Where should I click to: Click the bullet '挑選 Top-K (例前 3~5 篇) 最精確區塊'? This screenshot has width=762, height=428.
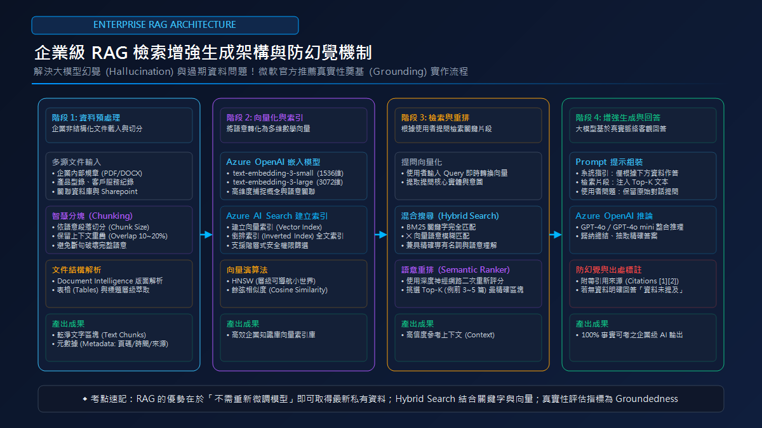tap(464, 290)
